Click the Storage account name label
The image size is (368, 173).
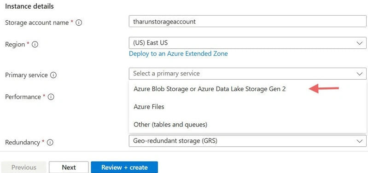coord(37,23)
